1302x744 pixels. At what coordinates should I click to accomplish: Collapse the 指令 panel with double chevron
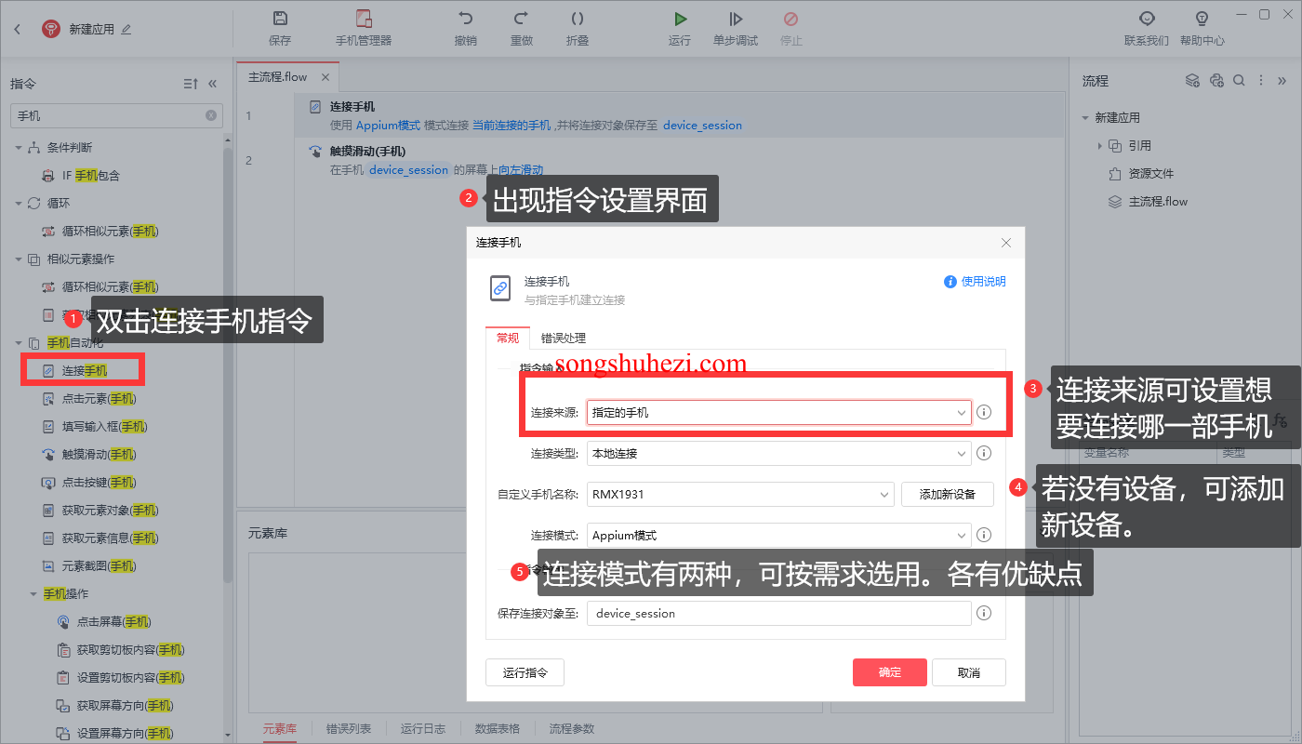[213, 84]
